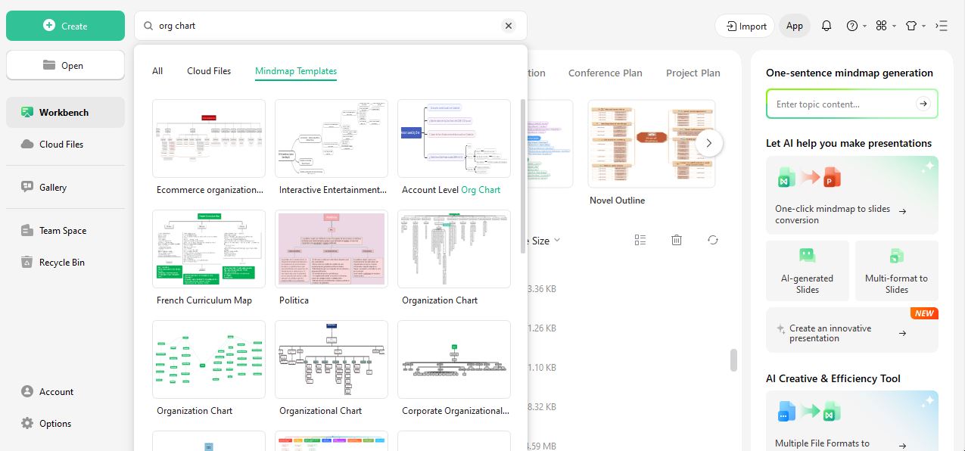Image resolution: width=965 pixels, height=451 pixels.
Task: Go to Cloud Files in sidebar
Action: click(65, 144)
